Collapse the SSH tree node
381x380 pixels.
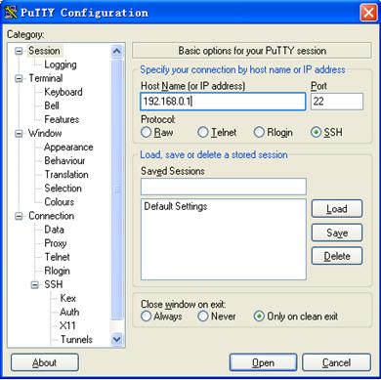click(34, 285)
